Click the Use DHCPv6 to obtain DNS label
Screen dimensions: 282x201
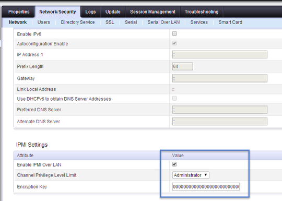tap(64, 99)
